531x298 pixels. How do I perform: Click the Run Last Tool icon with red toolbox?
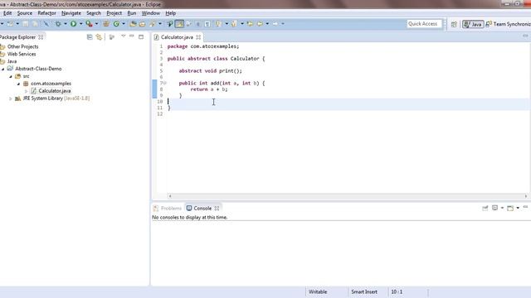89,24
